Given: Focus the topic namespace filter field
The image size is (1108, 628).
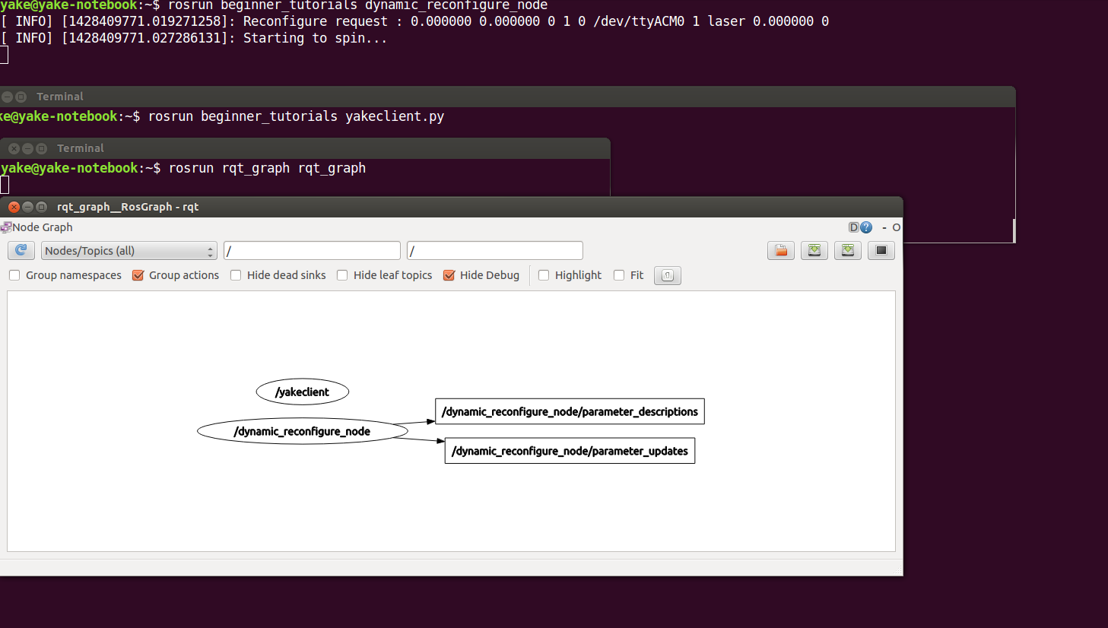Looking at the screenshot, I should coord(495,251).
